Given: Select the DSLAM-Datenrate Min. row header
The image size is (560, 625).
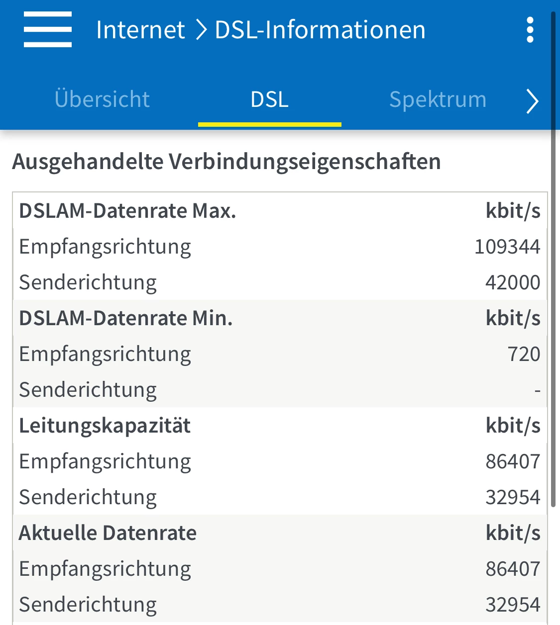Looking at the screenshot, I should 126,318.
